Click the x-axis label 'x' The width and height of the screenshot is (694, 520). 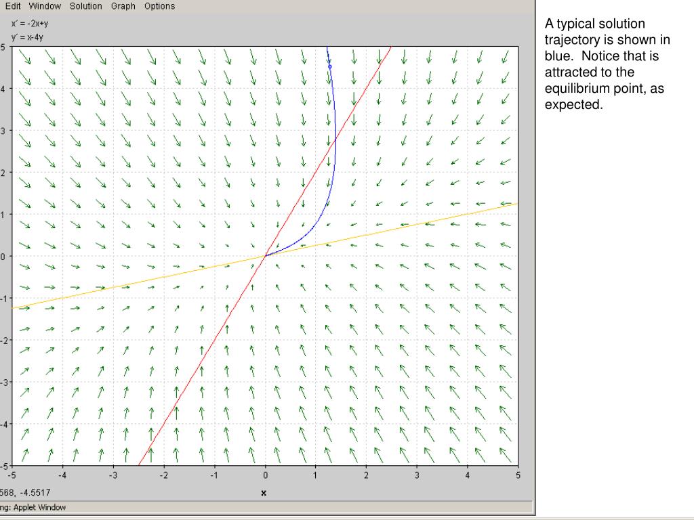(x=264, y=493)
